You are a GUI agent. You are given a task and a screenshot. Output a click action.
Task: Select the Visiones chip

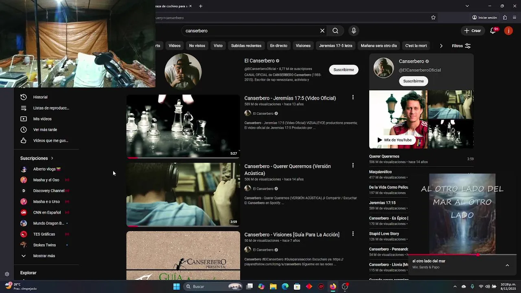[x=303, y=46]
